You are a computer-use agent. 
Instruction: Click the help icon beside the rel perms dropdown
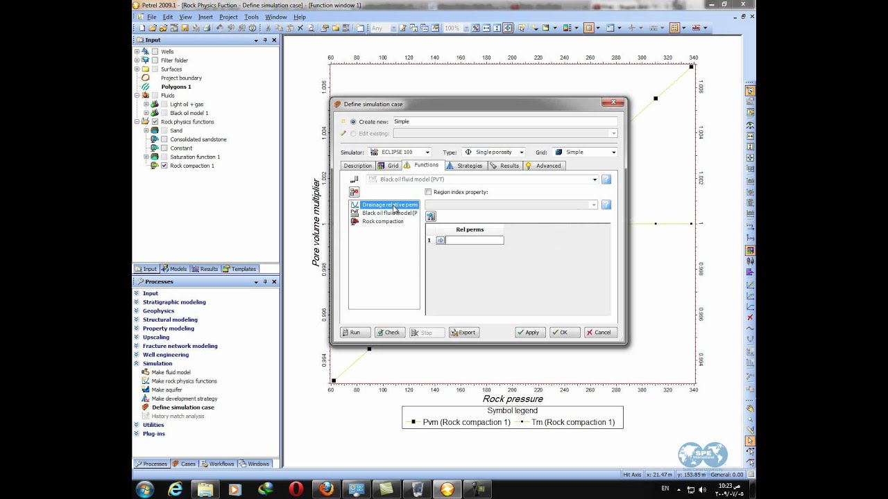[606, 204]
